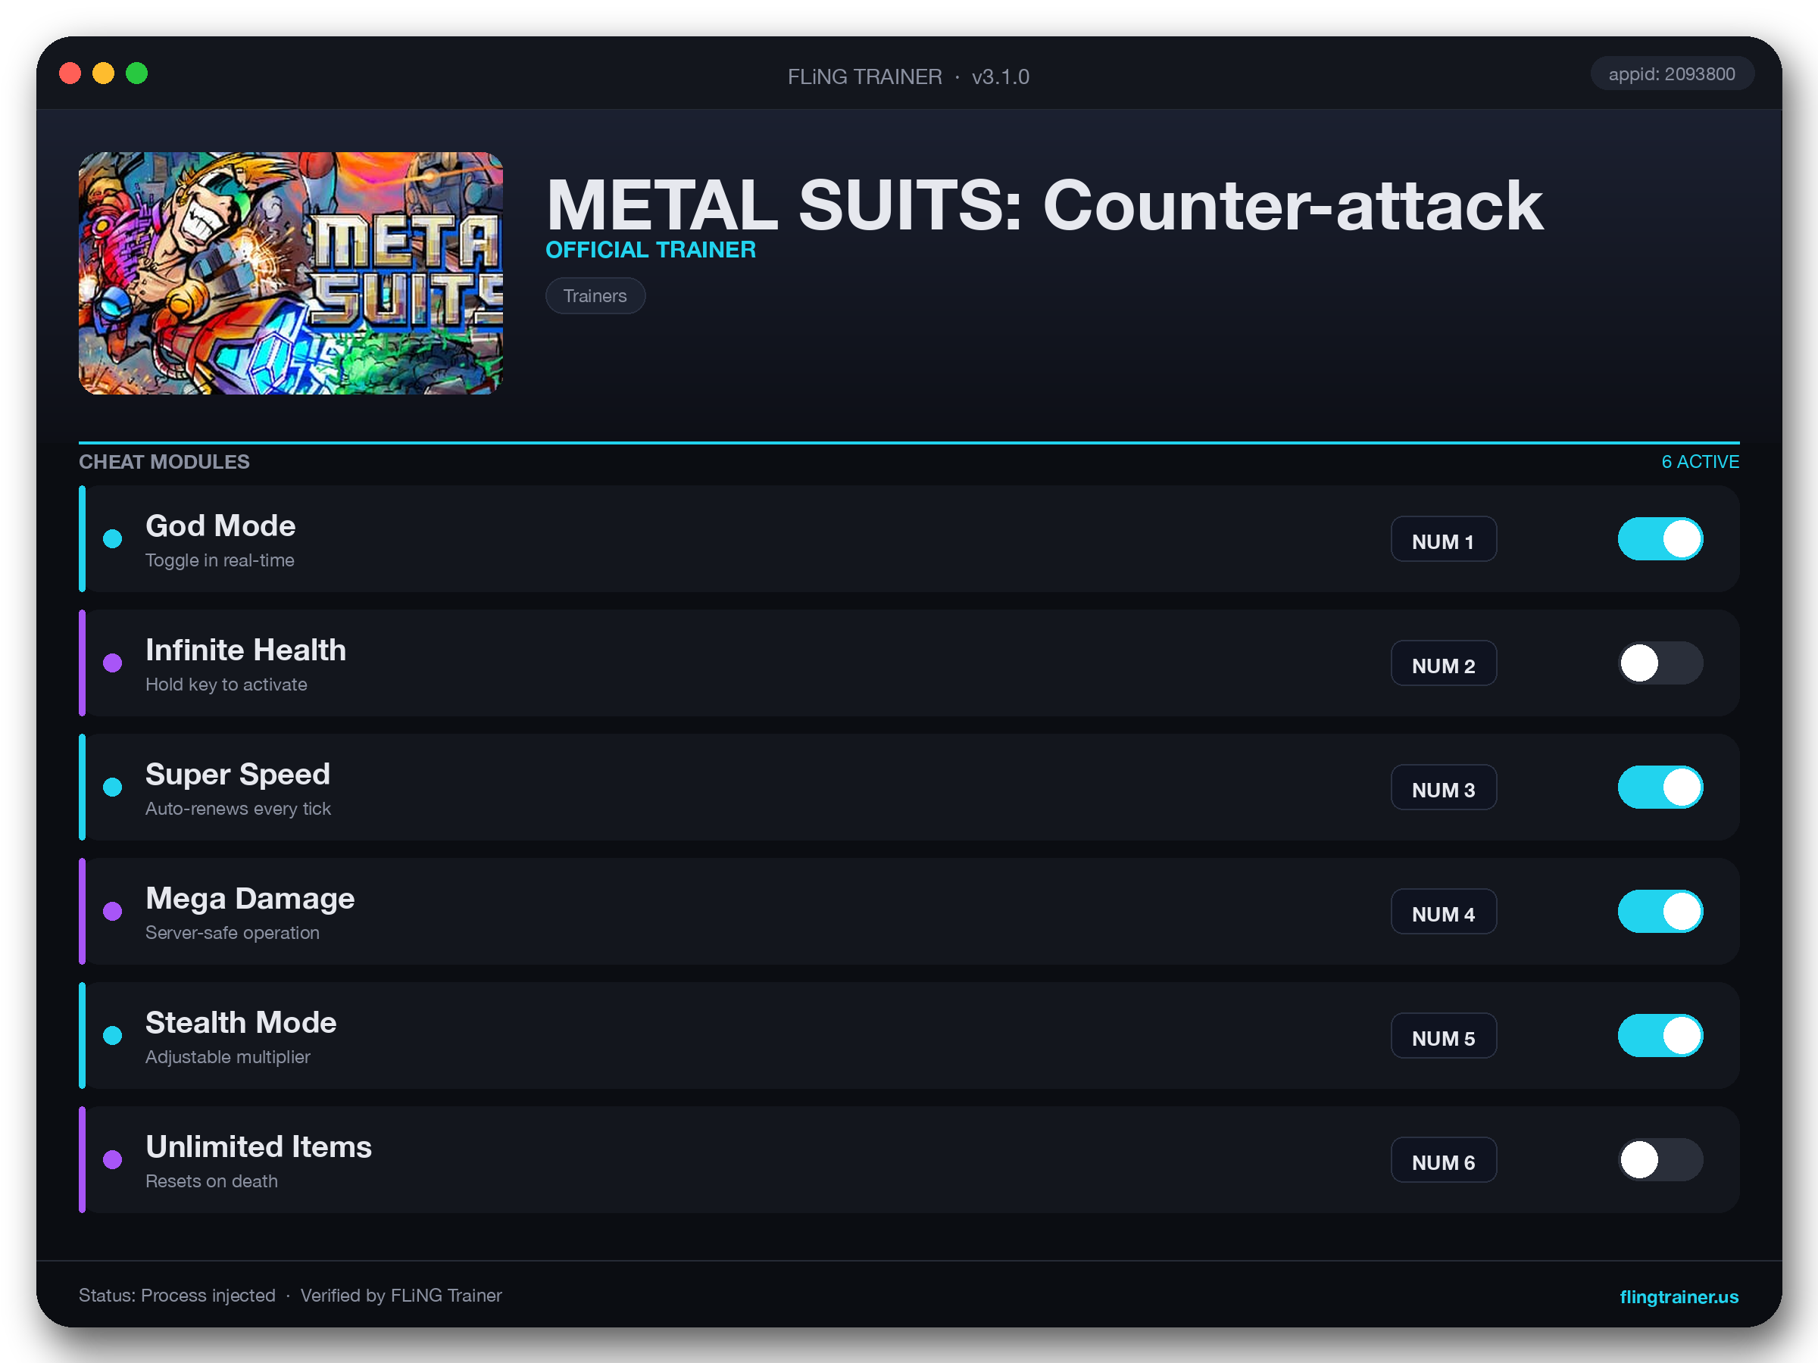The width and height of the screenshot is (1818, 1363).
Task: Click the NUM 5 hotkey button
Action: pyautogui.click(x=1443, y=1036)
